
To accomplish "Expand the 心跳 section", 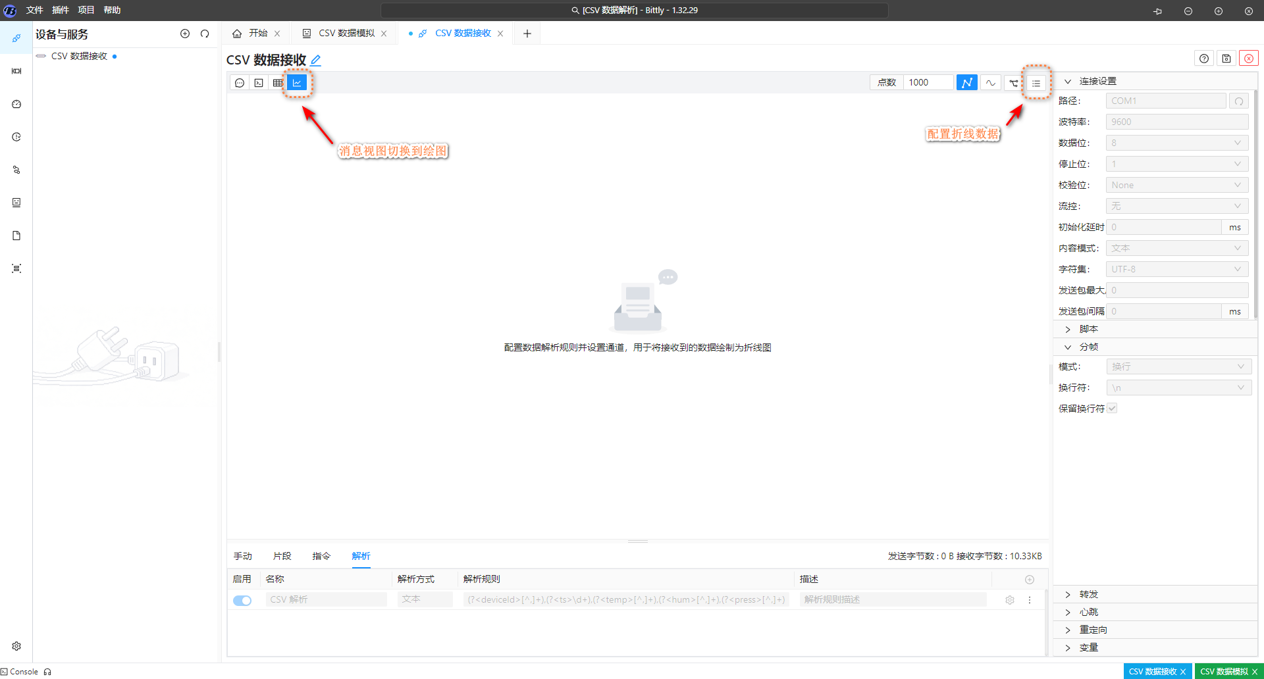I will (1088, 612).
